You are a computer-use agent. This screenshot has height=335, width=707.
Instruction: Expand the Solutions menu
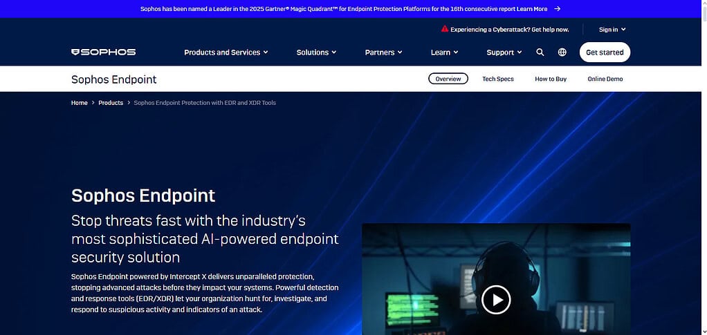[316, 52]
